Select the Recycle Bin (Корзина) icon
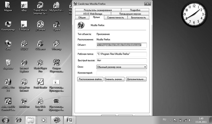Screen dimensions: 212x124 [8, 63]
